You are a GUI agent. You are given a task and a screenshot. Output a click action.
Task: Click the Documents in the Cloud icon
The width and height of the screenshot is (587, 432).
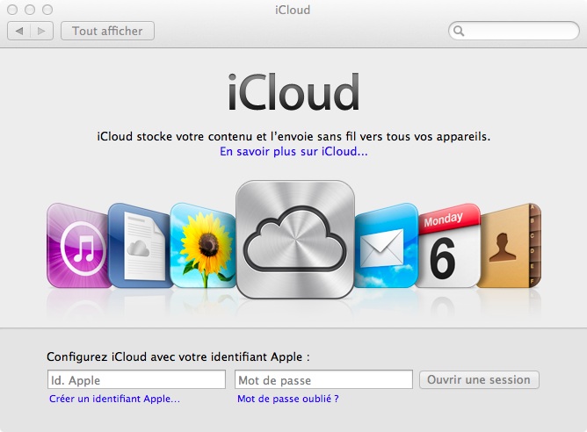click(x=137, y=245)
